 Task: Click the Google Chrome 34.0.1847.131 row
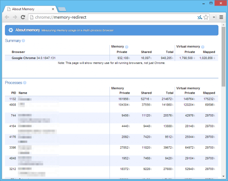pyautogui.click(x=111, y=58)
